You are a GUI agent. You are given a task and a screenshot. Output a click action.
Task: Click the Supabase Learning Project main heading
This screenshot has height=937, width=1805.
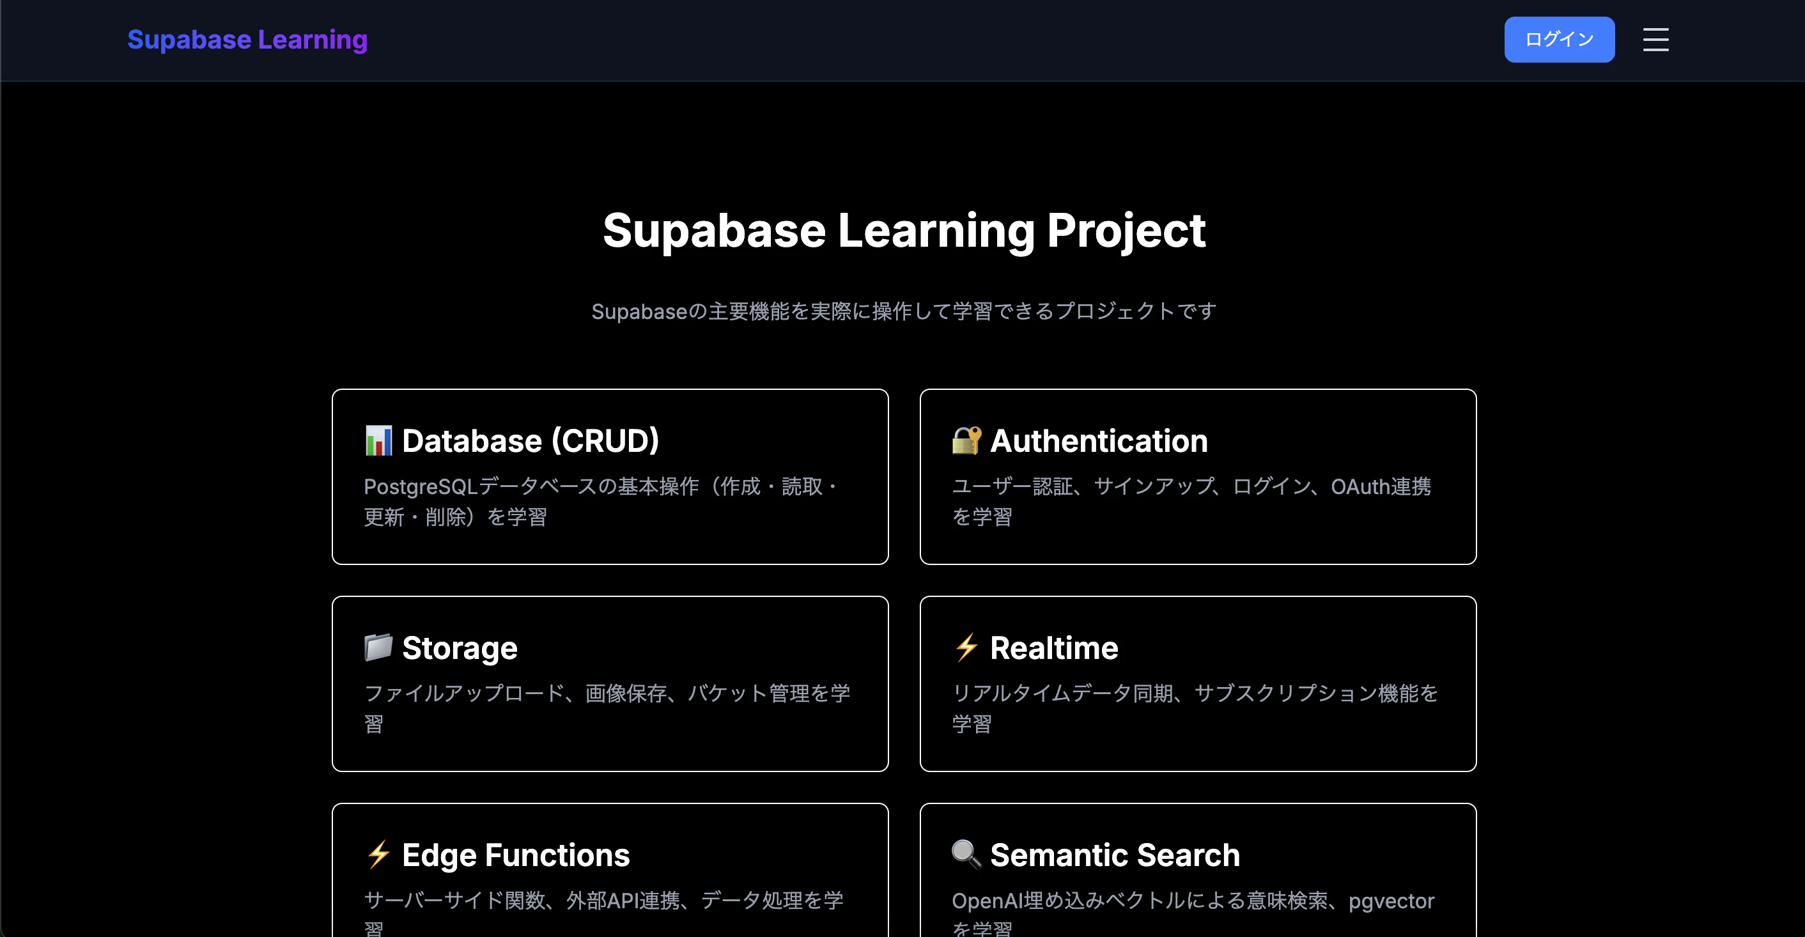[903, 230]
